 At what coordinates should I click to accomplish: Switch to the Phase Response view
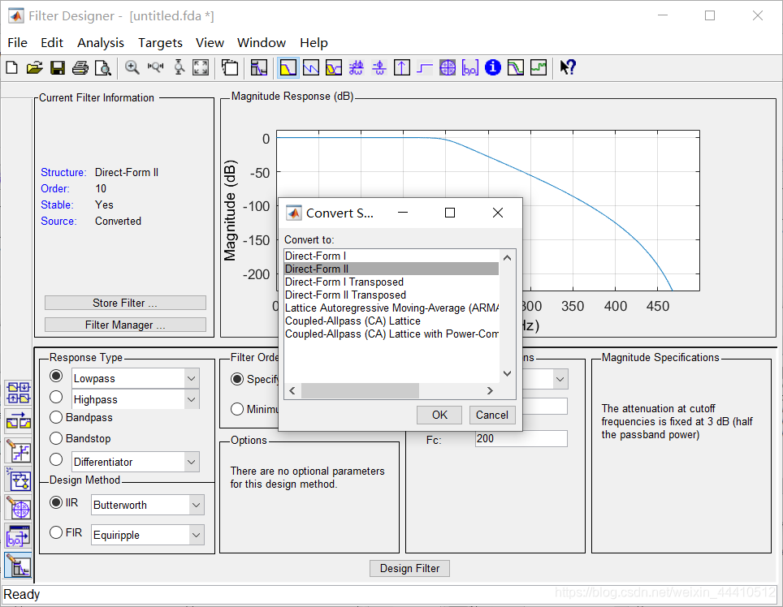point(310,67)
